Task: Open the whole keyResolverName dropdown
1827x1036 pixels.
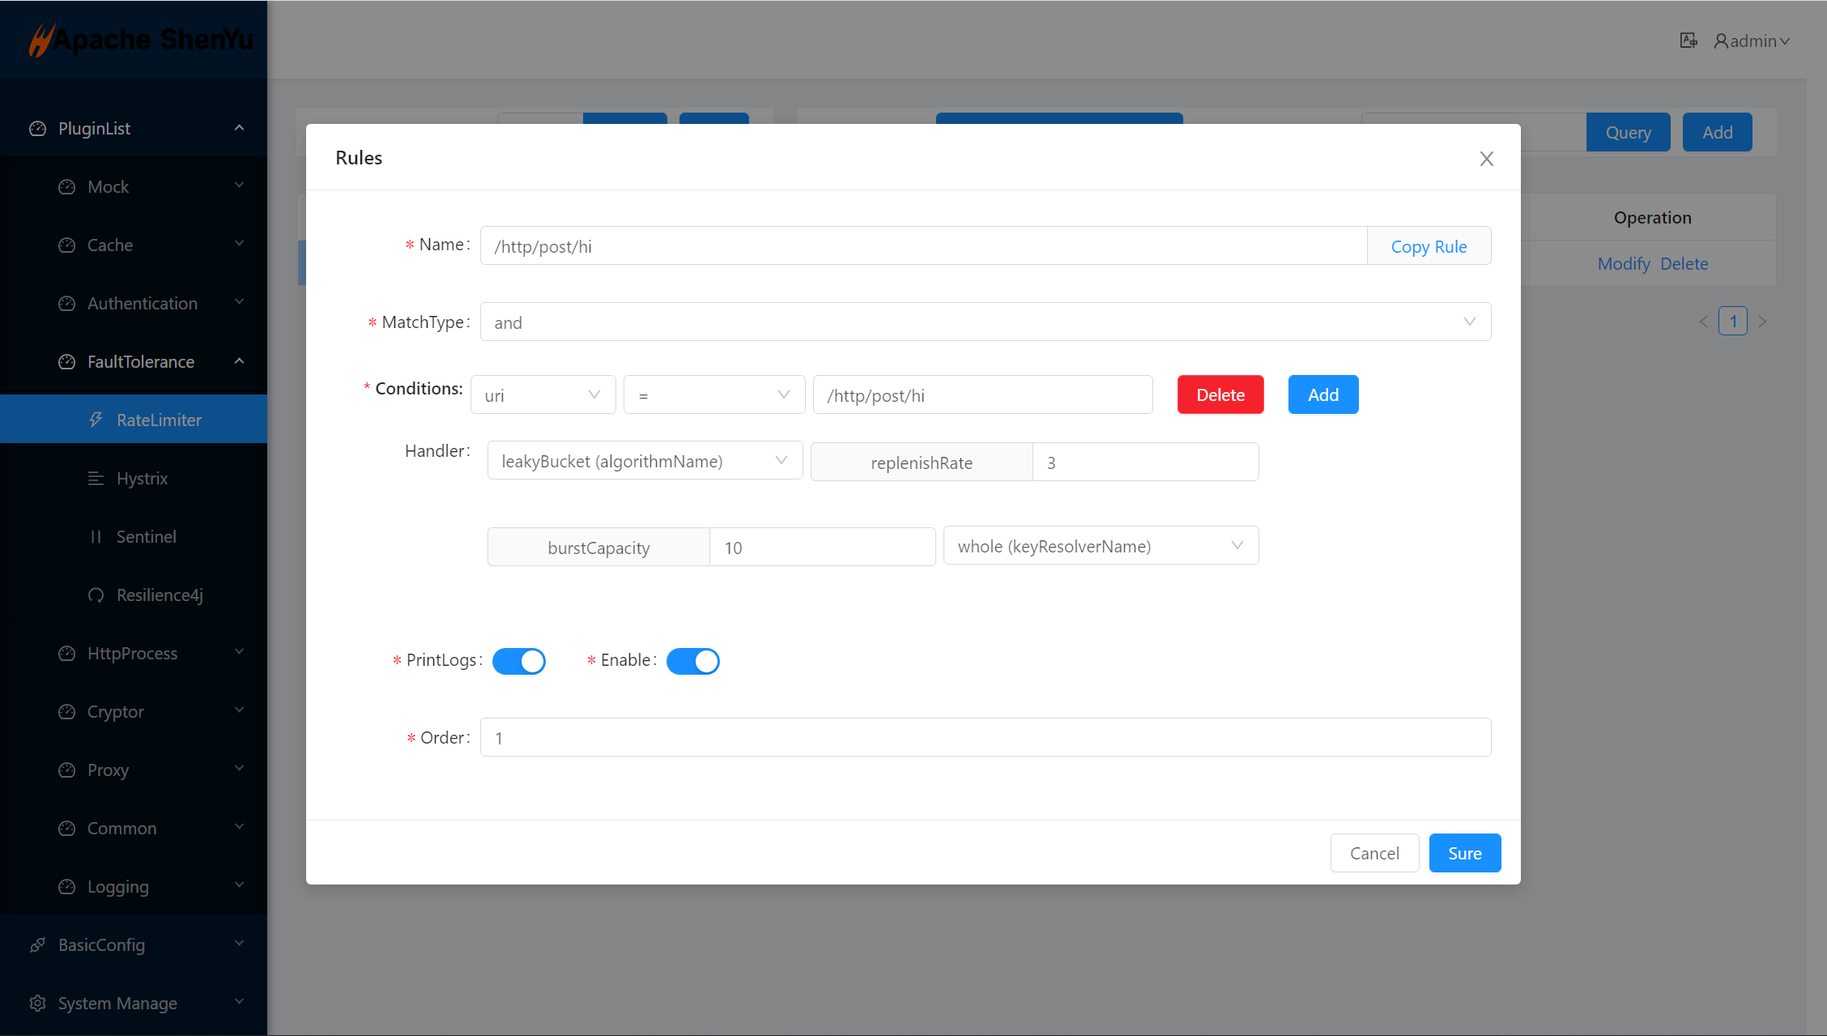Action: [1101, 546]
